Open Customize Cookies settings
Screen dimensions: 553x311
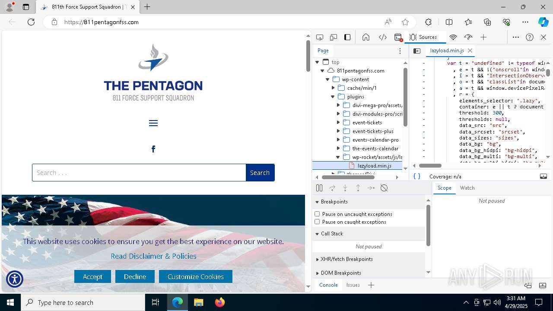pyautogui.click(x=196, y=276)
